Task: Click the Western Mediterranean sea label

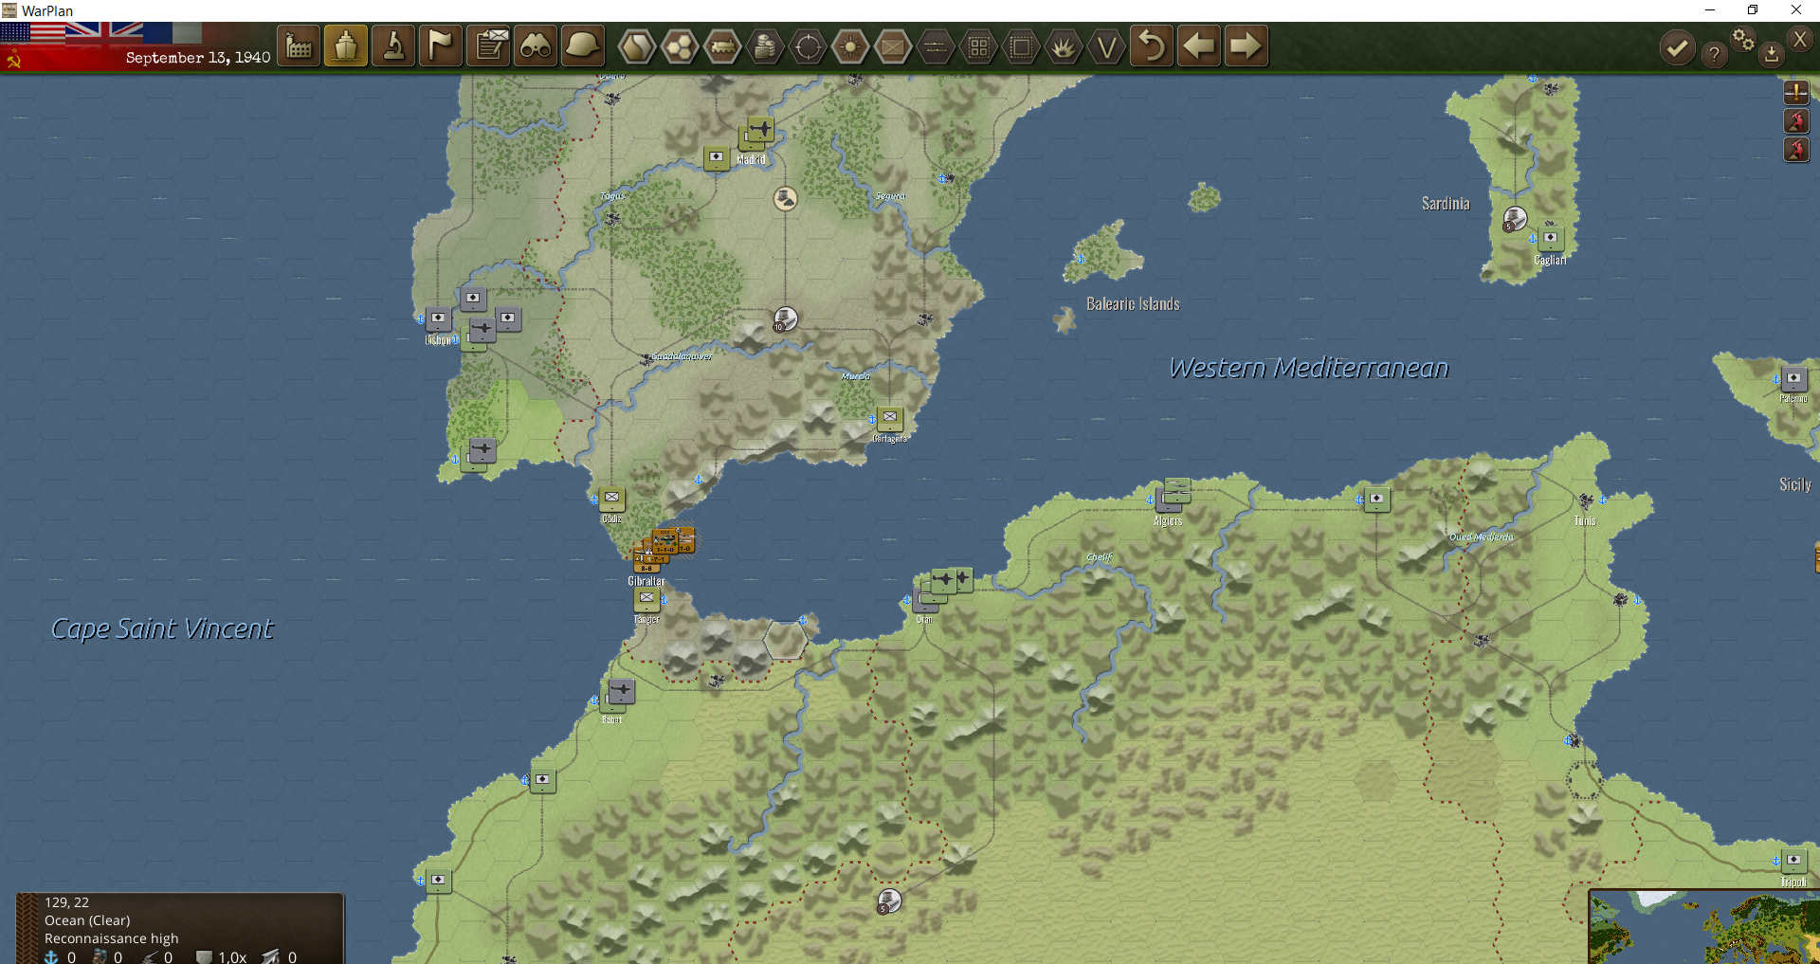Action: tap(1308, 368)
